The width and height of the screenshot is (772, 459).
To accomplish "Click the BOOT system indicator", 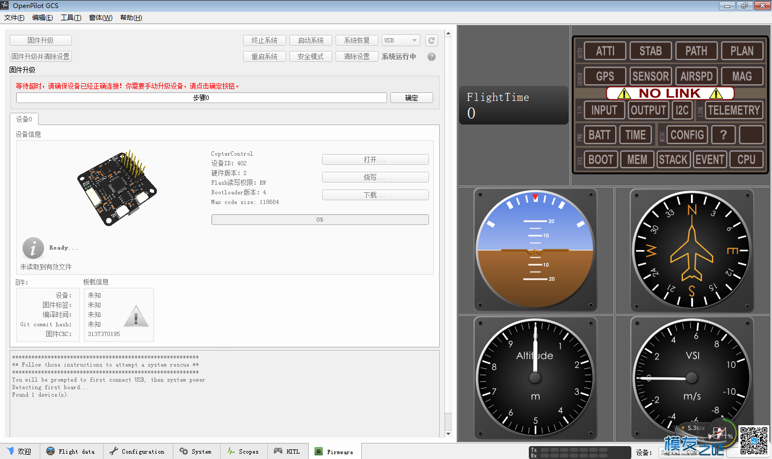I will pyautogui.click(x=601, y=159).
